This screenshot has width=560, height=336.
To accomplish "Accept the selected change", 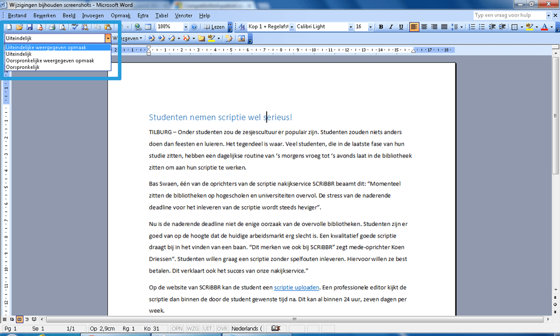I will [x=172, y=38].
